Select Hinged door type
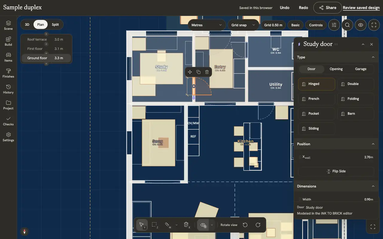The image size is (383, 239). (317, 84)
